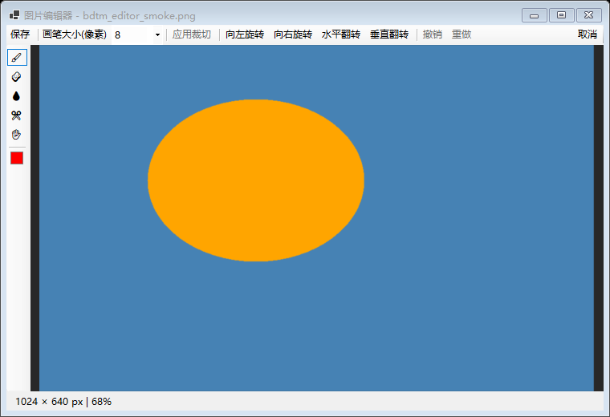
Task: Select the eraser tool
Action: (x=17, y=77)
